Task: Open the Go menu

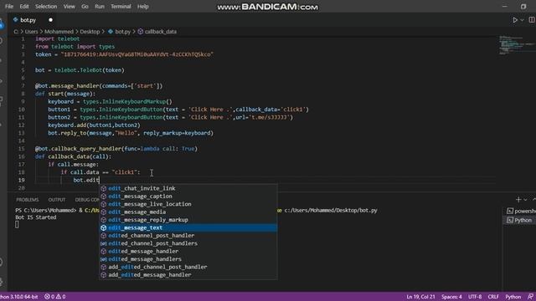Action: point(85,7)
